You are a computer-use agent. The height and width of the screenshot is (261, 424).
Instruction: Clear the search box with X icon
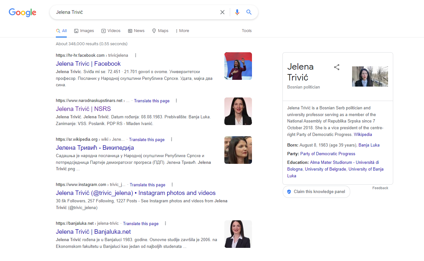[x=222, y=12]
